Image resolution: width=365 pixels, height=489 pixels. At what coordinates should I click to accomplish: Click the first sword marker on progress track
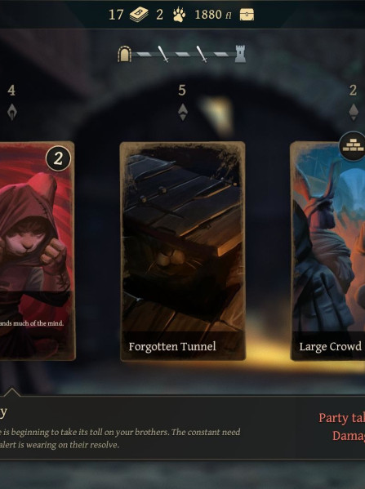162,54
